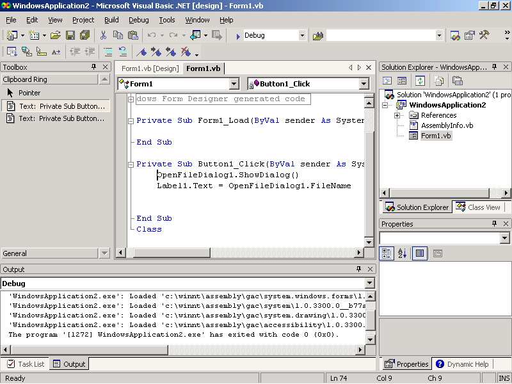512x384 pixels.
Task: Collapse the WindowsApplication2 project node
Action: coord(385,105)
